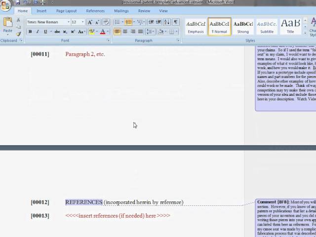Toggle Underline formatting
The image size is (316, 237).
point(45,32)
